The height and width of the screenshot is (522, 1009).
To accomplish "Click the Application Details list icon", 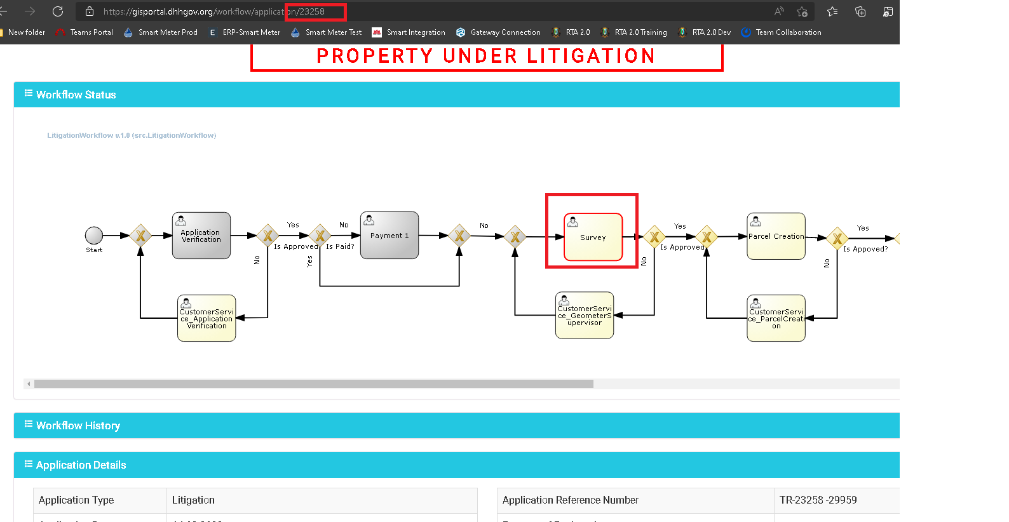I will pos(29,464).
